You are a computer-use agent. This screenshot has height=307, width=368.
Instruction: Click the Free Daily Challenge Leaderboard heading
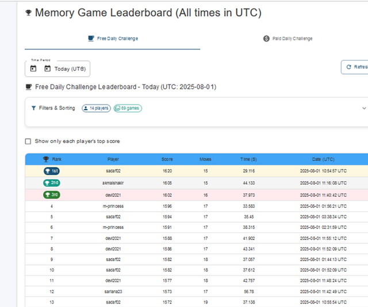pyautogui.click(x=125, y=87)
